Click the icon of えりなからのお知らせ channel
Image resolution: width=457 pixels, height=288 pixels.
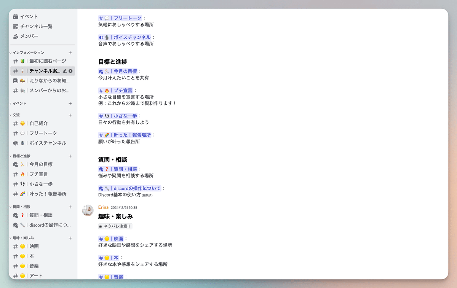coord(15,80)
